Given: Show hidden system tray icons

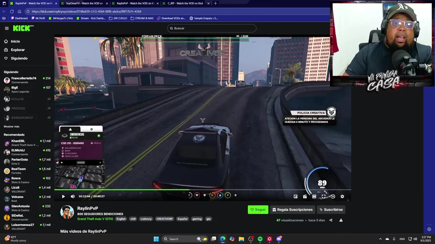Looking at the screenshot, I should click(x=380, y=239).
